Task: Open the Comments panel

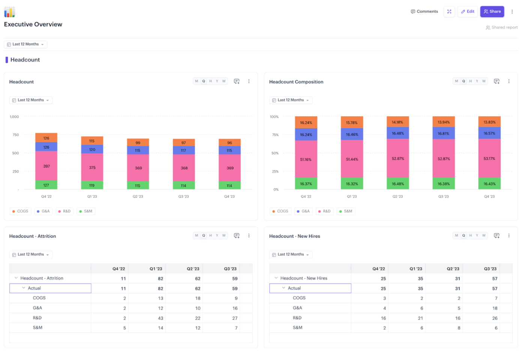Action: (424, 11)
